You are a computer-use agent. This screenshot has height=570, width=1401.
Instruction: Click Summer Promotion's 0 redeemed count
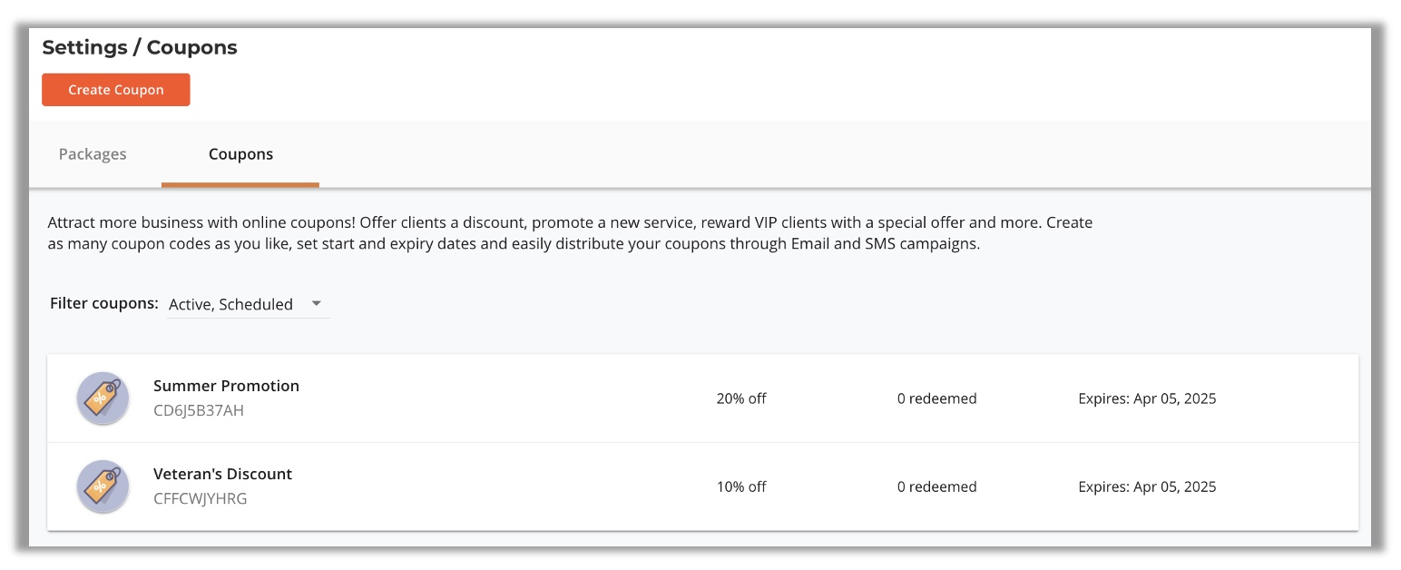tap(936, 398)
